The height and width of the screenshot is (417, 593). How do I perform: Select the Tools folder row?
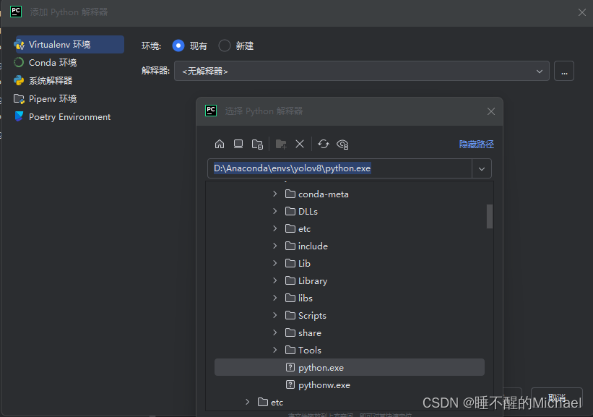[x=350, y=350]
